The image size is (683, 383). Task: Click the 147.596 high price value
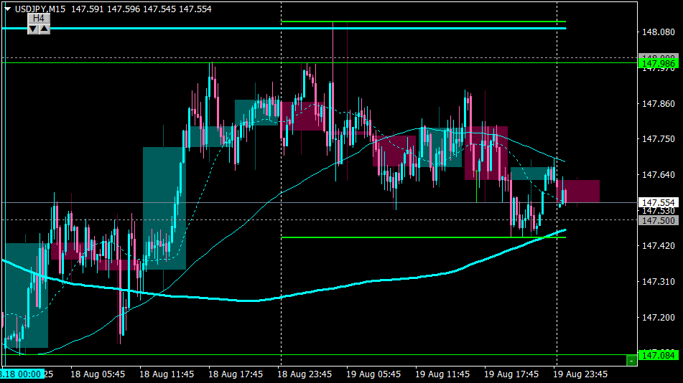pos(124,9)
